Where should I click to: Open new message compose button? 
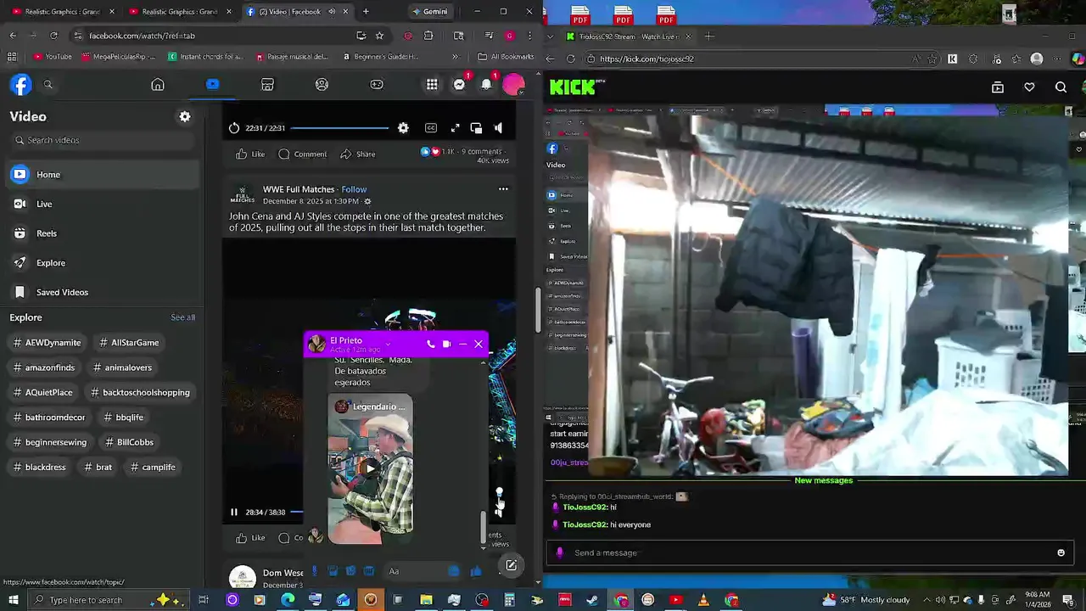coord(512,565)
